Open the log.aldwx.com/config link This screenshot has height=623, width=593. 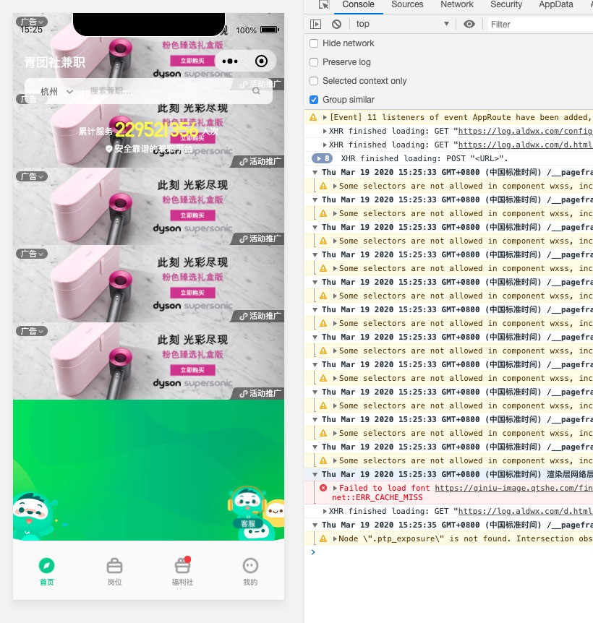point(525,131)
